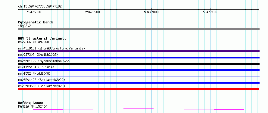Viewport: 268px width, 113px height.
Task: Click the nsv527307 (Shaikh2009) label
Action: point(38,55)
